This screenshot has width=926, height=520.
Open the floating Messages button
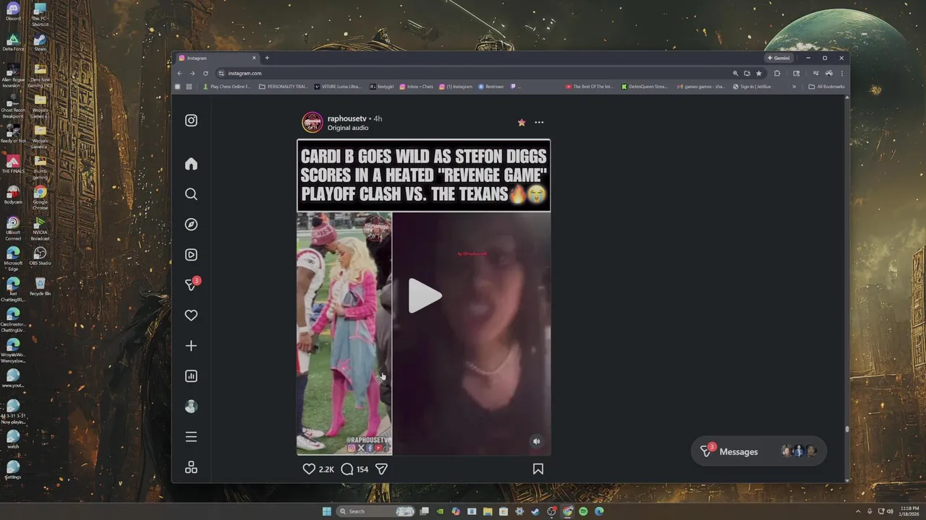coord(758,451)
